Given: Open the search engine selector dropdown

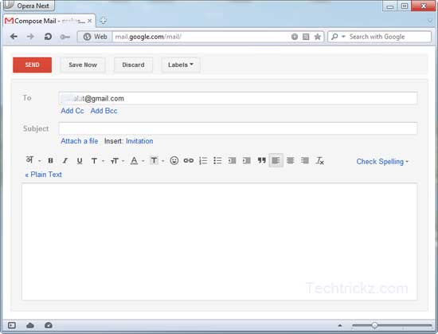Looking at the screenshot, I should pos(338,37).
